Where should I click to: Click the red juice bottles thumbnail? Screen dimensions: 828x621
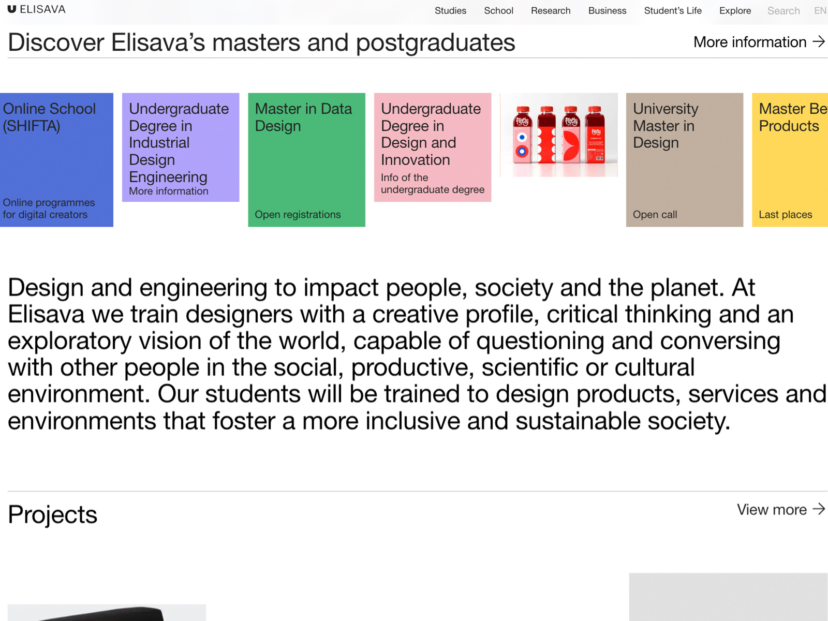tap(559, 135)
